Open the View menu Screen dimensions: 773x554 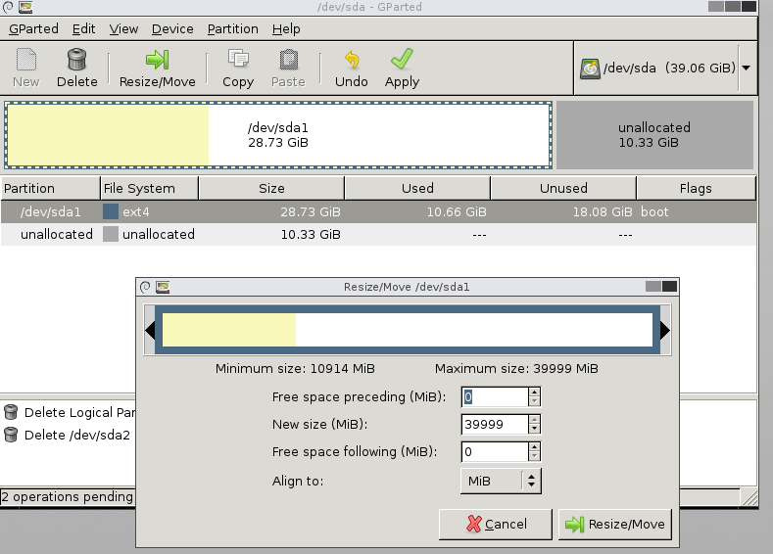(123, 29)
